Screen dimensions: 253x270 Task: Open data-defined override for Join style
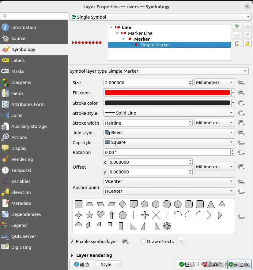[241, 133]
